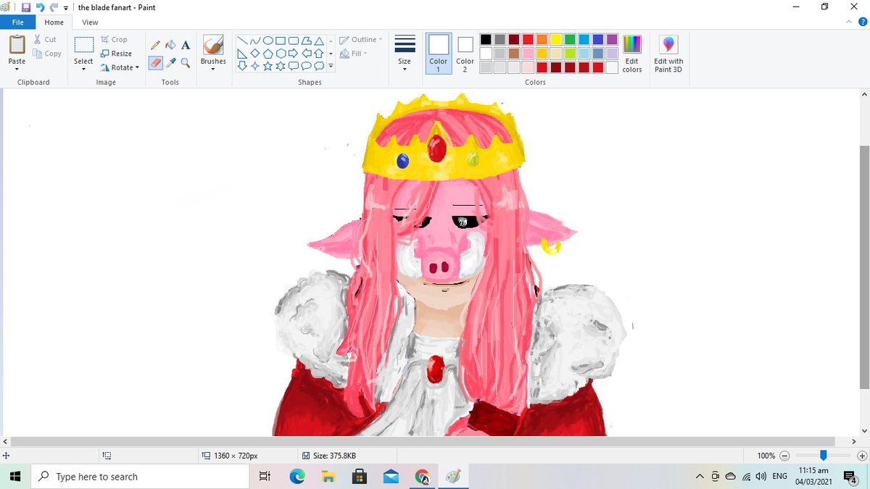Image resolution: width=870 pixels, height=489 pixels.
Task: Click the Save icon in the title bar
Action: click(26, 7)
